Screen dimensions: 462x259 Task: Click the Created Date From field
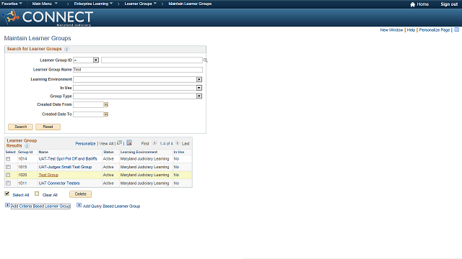tap(88, 104)
